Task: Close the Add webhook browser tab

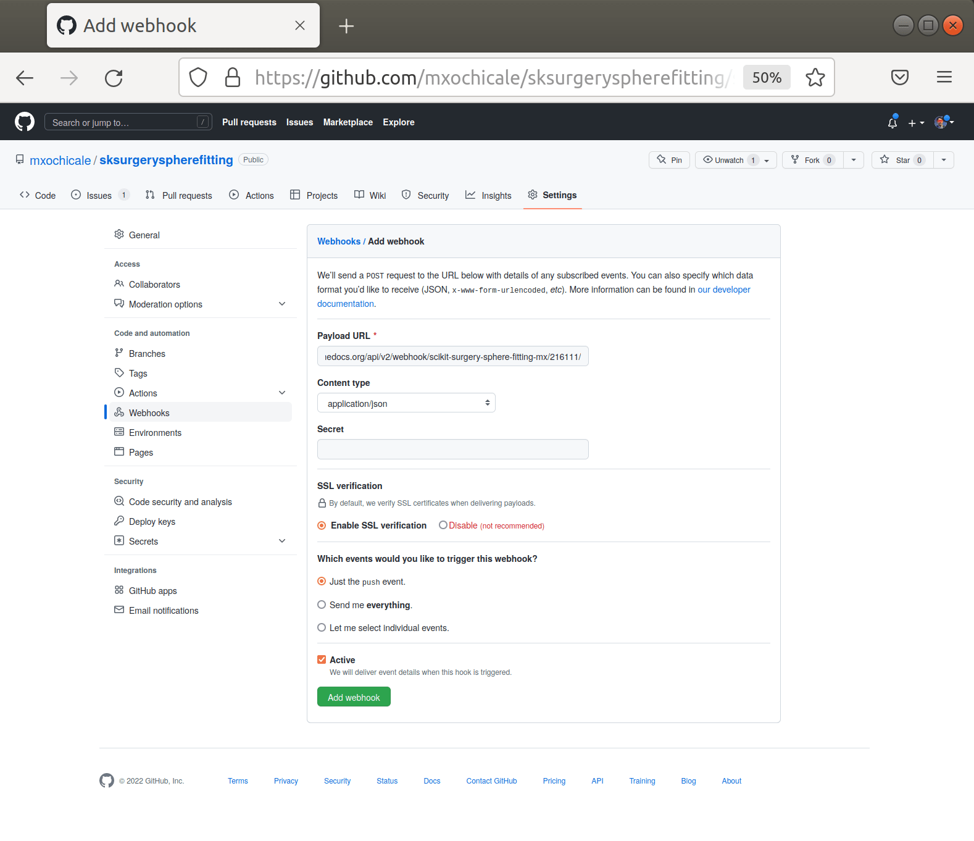Action: click(x=300, y=25)
